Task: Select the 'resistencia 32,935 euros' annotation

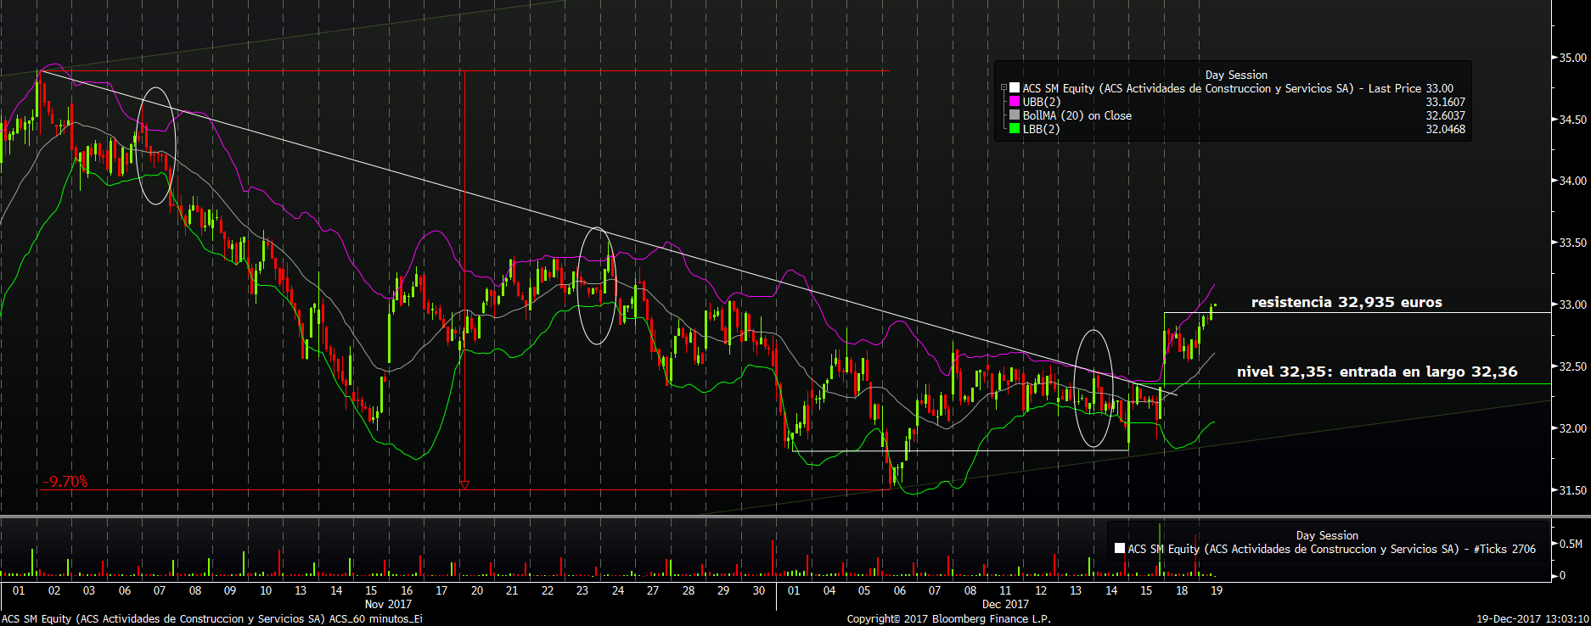Action: coord(1346,302)
